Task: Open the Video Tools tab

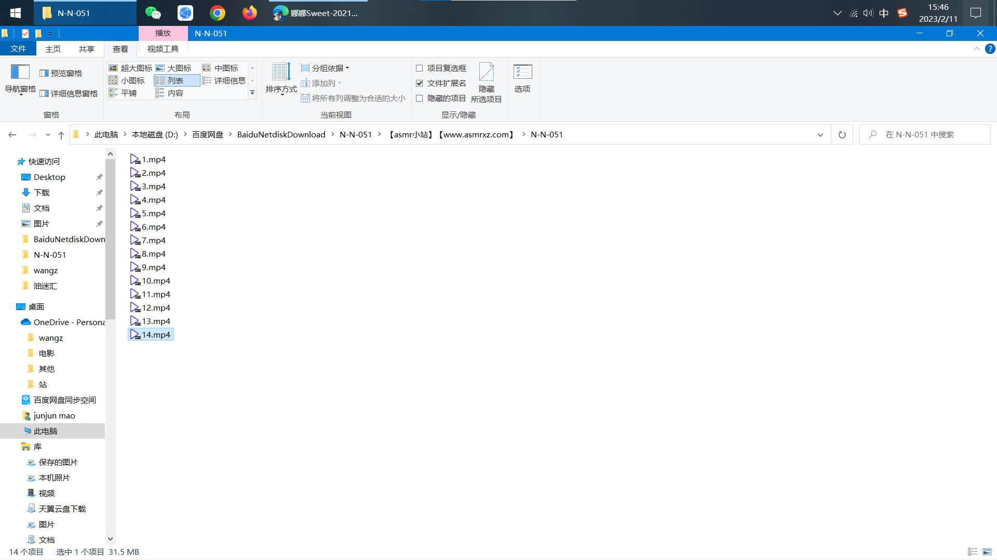Action: coord(163,49)
